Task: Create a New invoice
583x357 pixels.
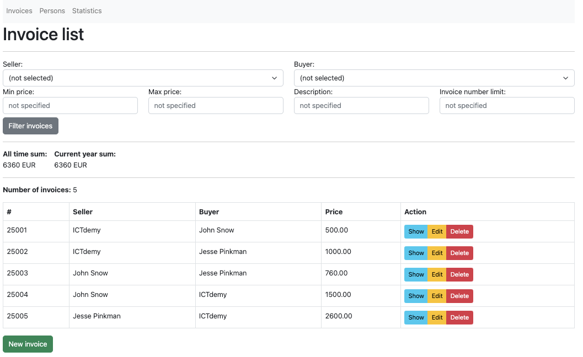Action: point(28,344)
